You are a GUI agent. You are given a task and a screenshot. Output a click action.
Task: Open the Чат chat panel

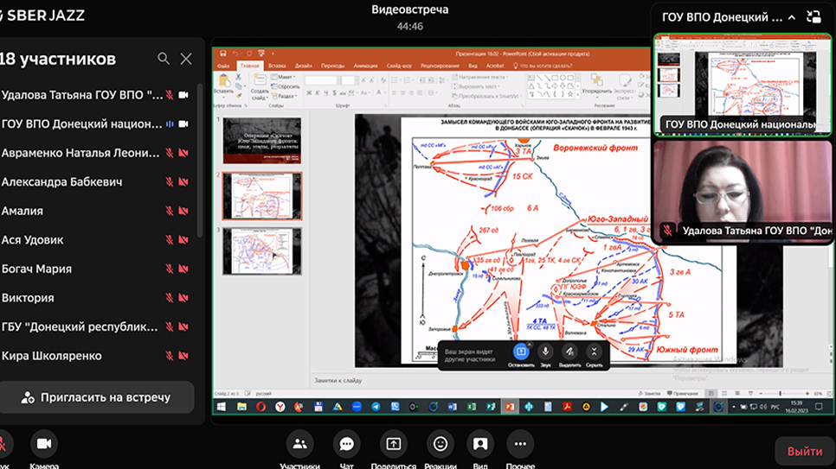point(346,444)
